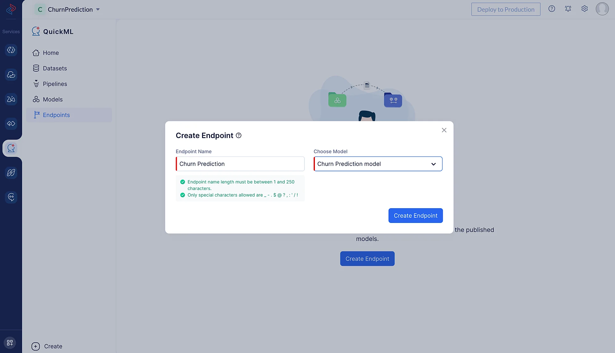Click the Serverless code icon in services rail
The height and width of the screenshot is (353, 615).
pos(11,50)
